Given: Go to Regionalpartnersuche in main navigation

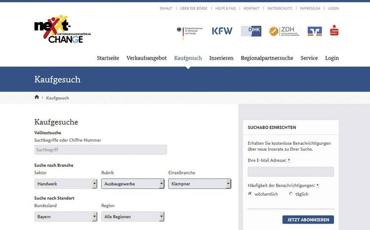Looking at the screenshot, I should [267, 58].
